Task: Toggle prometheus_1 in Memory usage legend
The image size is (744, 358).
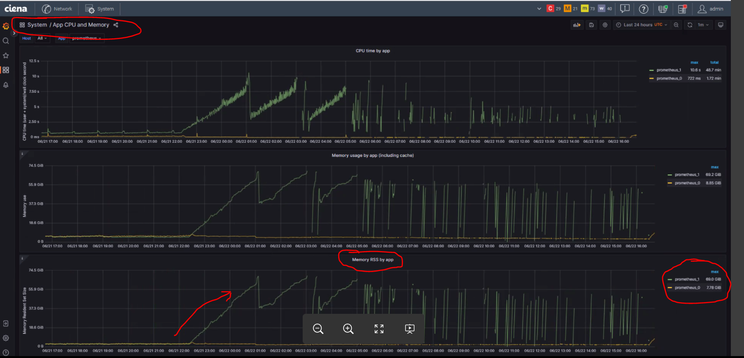Action: click(x=686, y=175)
